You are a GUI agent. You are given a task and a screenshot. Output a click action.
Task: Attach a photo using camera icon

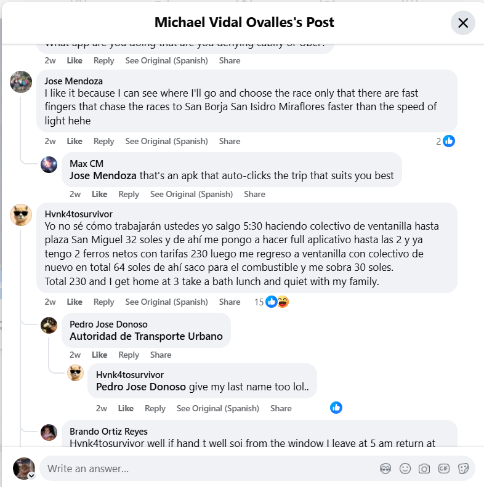click(424, 469)
